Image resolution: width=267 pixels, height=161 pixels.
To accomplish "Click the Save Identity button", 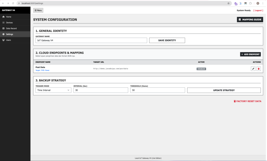I will [x=167, y=40].
